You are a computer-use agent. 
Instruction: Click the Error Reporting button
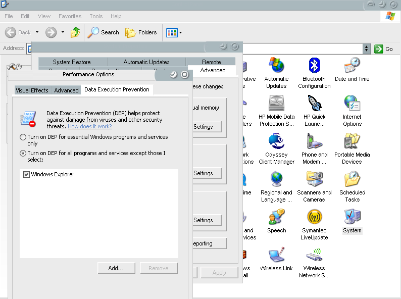[x=209, y=243]
